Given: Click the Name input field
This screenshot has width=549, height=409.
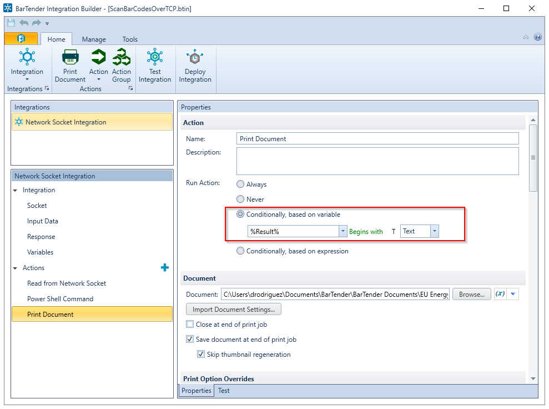Looking at the screenshot, I should (x=377, y=138).
